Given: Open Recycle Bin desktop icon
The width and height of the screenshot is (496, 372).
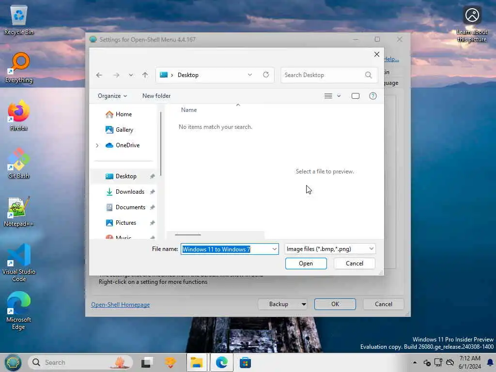Looking at the screenshot, I should (19, 19).
